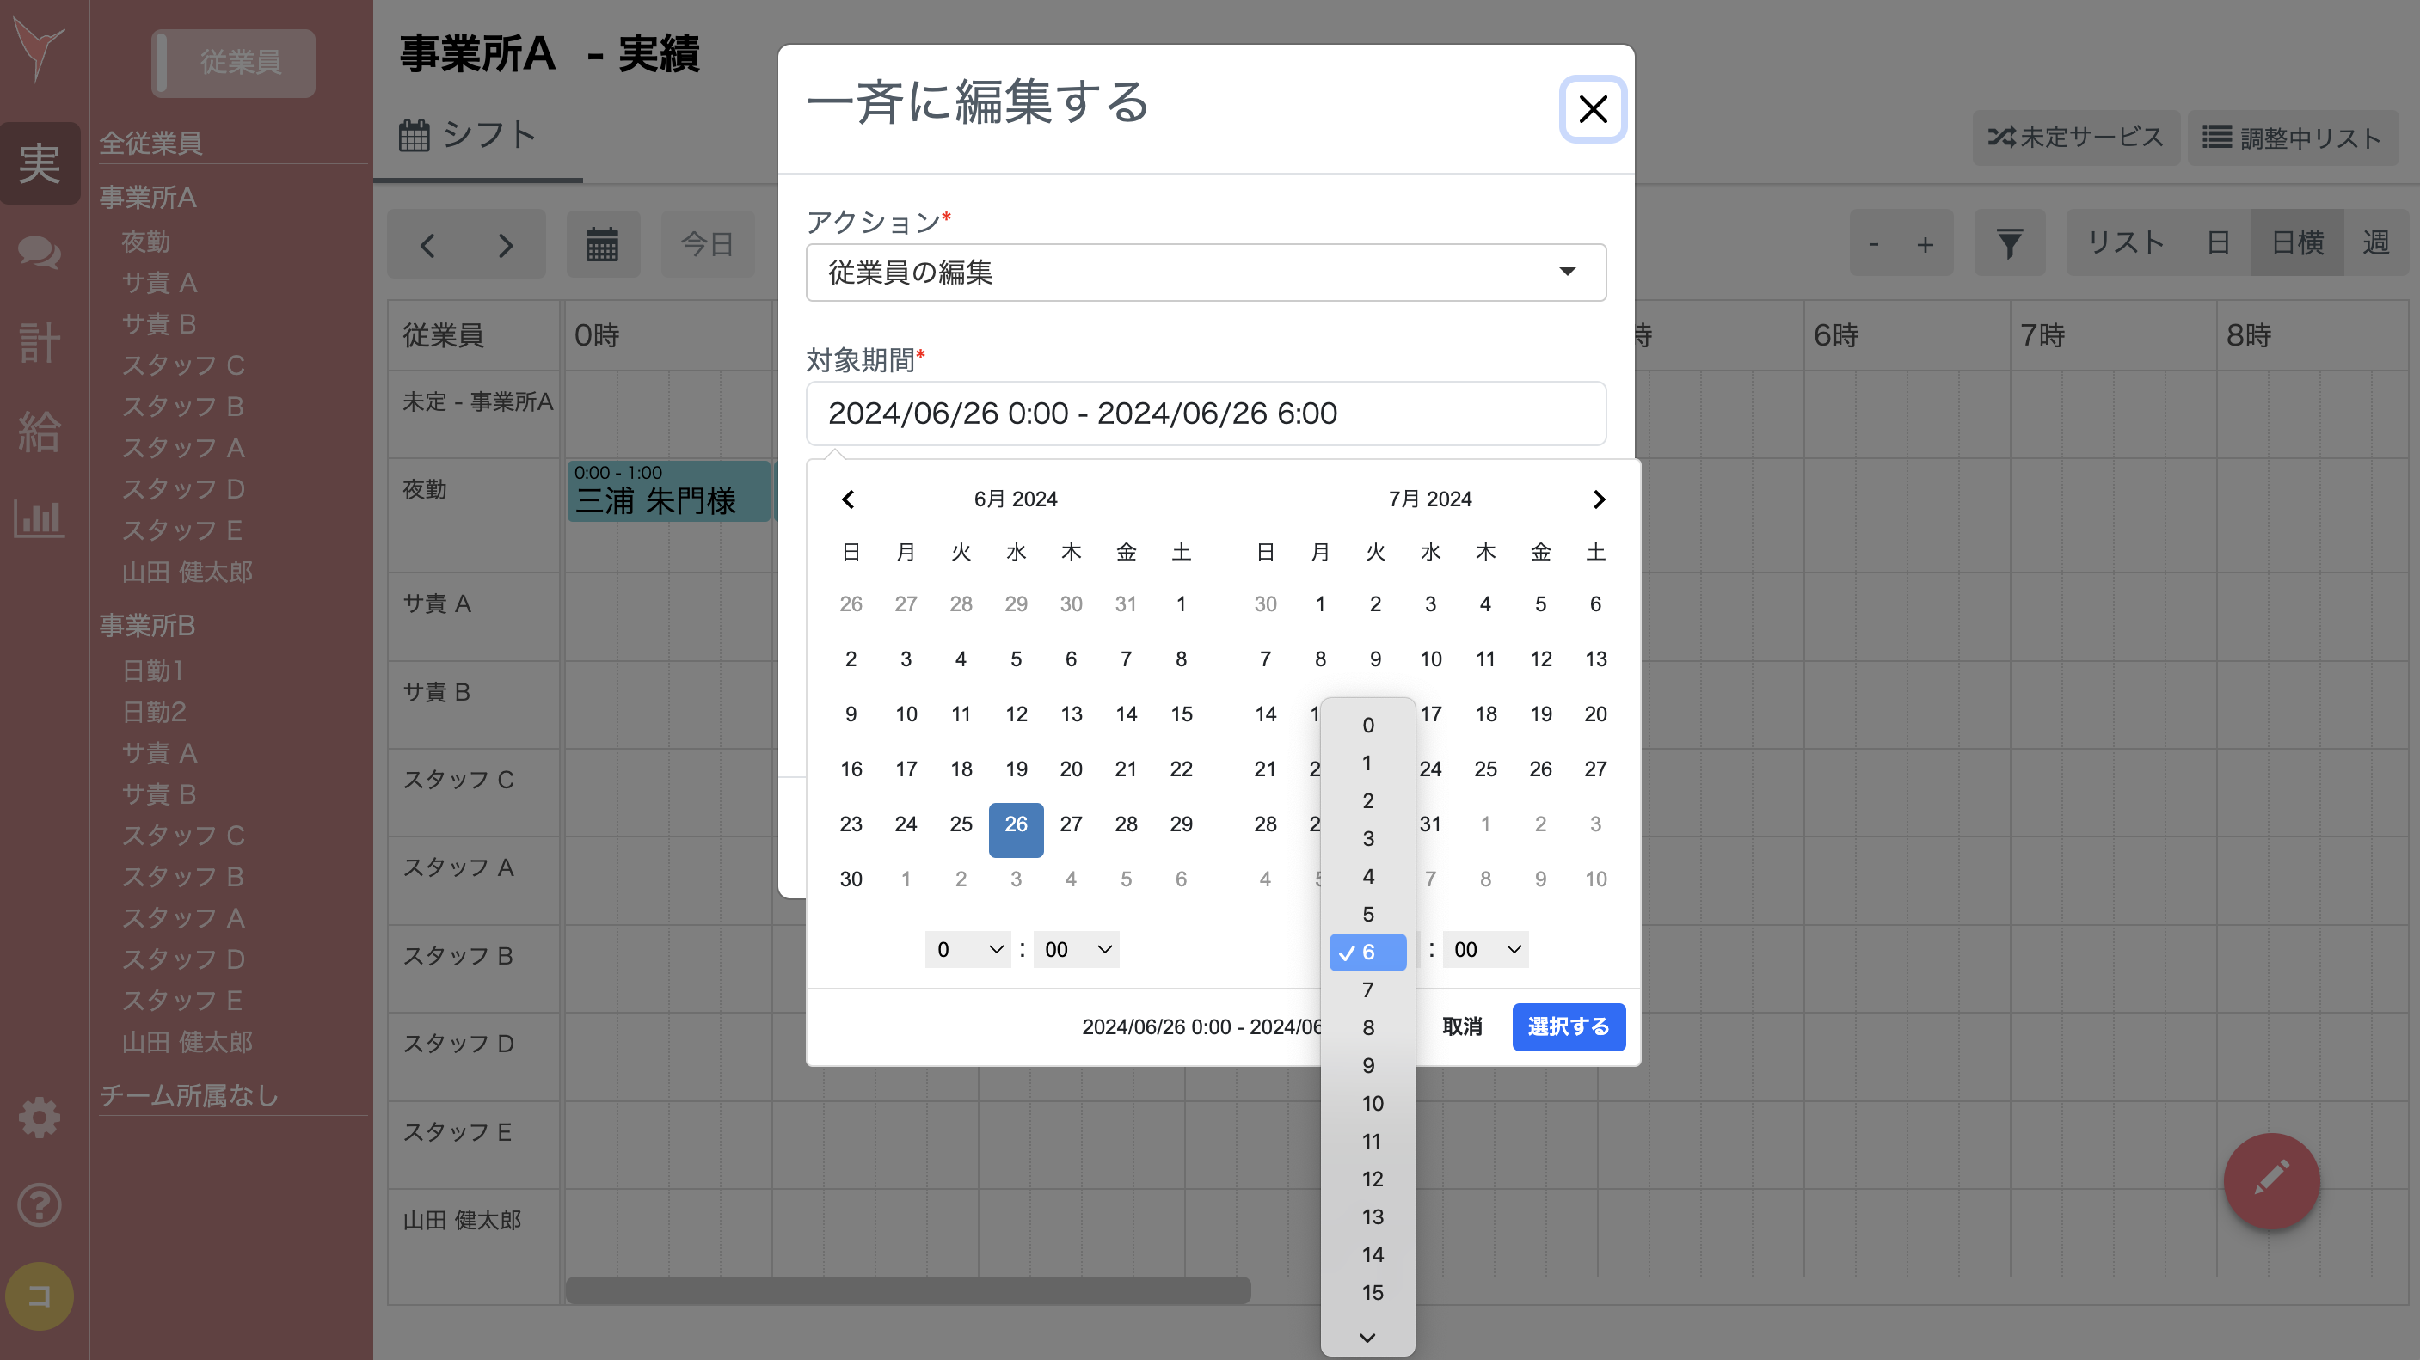Open the chat panel from the left sidebar
Image resolution: width=2420 pixels, height=1360 pixels.
39,253
